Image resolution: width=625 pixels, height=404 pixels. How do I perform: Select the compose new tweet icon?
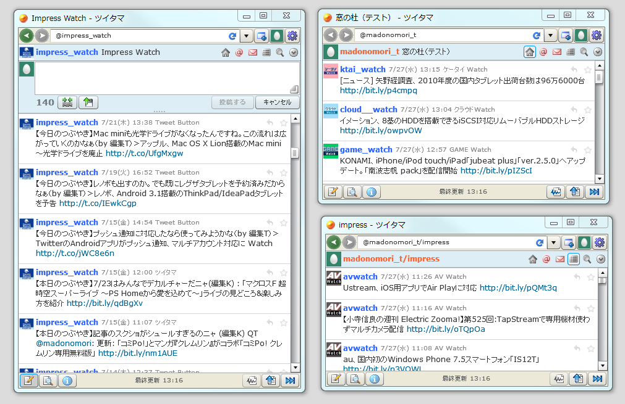(x=28, y=381)
